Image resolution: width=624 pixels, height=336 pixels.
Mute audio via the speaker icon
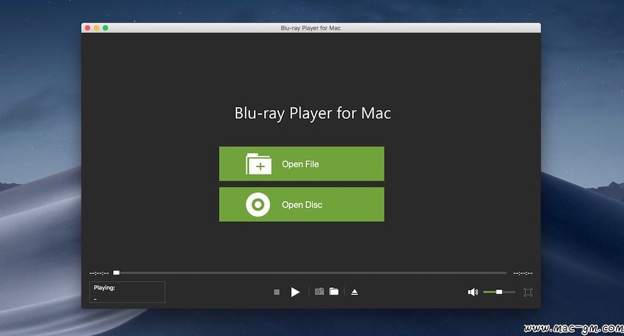pyautogui.click(x=473, y=292)
